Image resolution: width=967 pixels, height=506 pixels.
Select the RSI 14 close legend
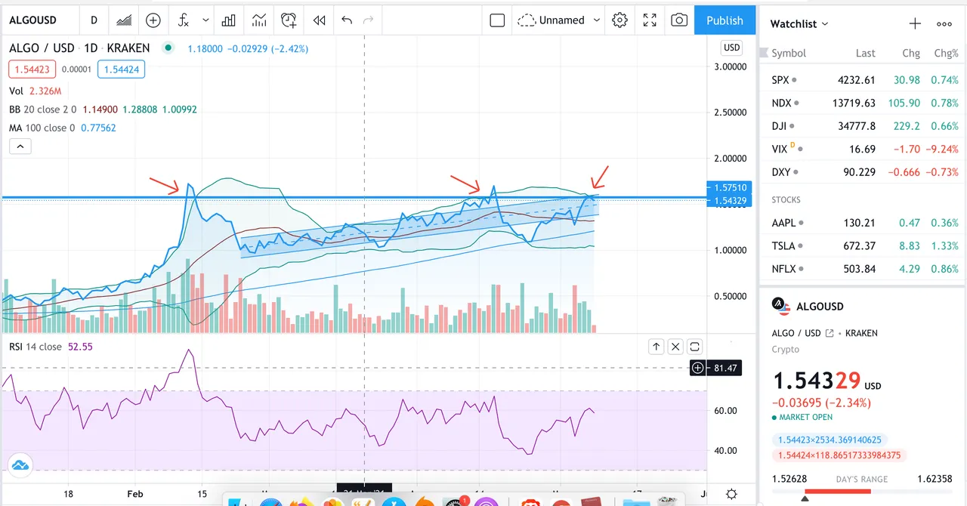(51, 347)
